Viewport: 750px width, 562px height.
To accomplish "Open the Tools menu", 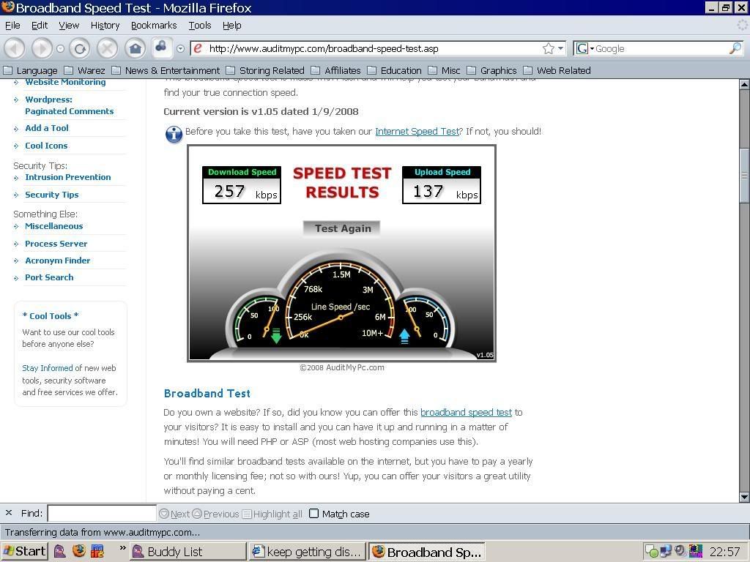I will click(x=199, y=25).
